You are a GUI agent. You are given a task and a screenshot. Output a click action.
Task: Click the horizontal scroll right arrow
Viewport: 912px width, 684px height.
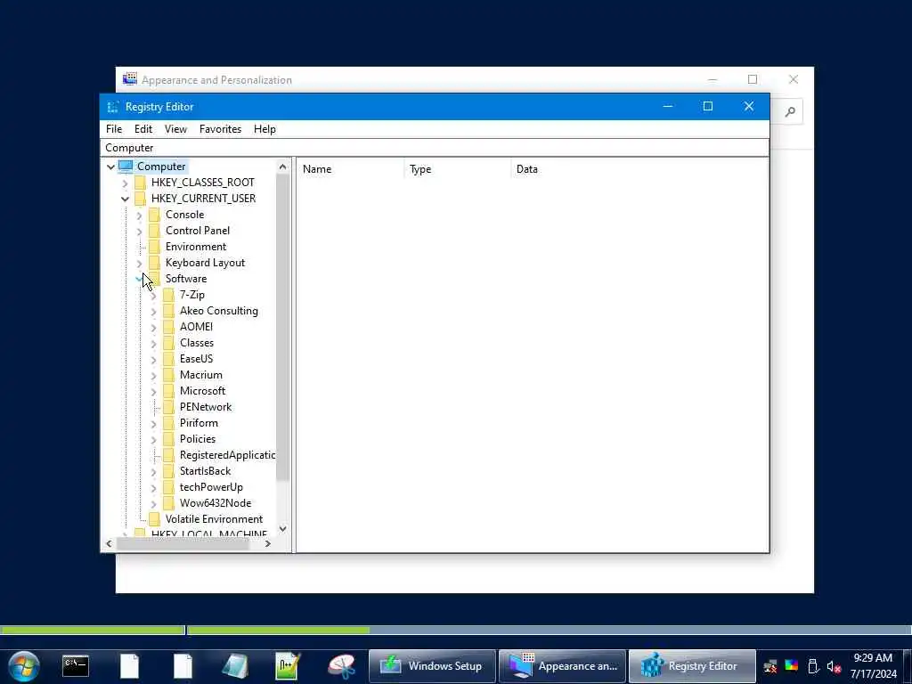tap(267, 544)
